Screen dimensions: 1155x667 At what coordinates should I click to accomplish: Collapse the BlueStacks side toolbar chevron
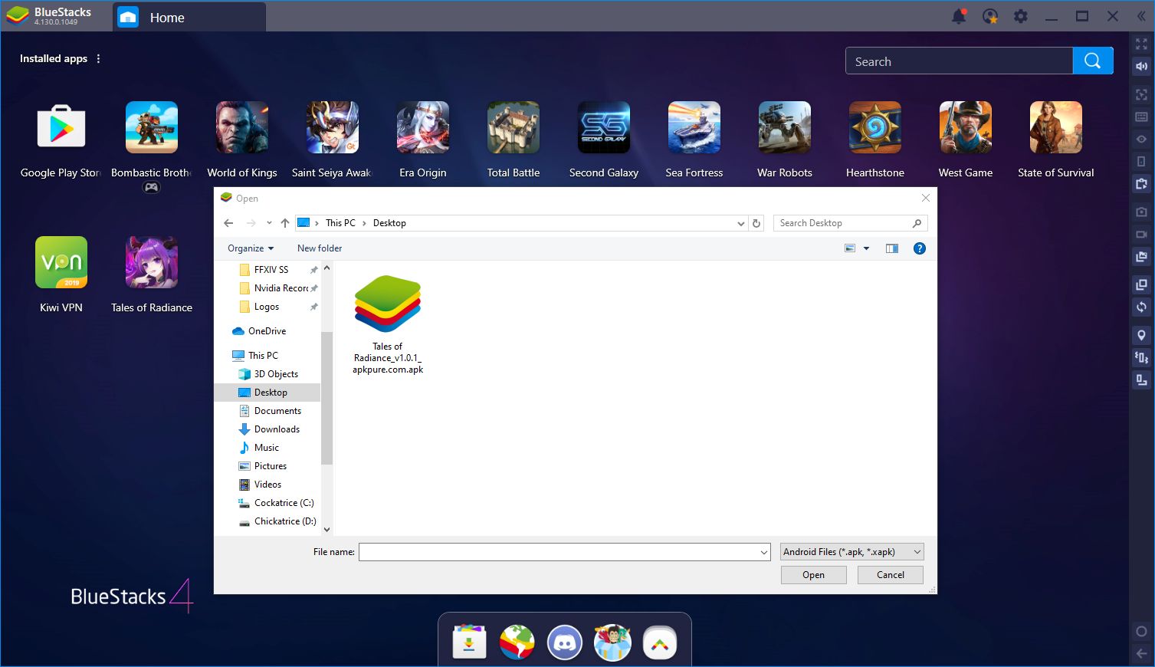point(1141,15)
